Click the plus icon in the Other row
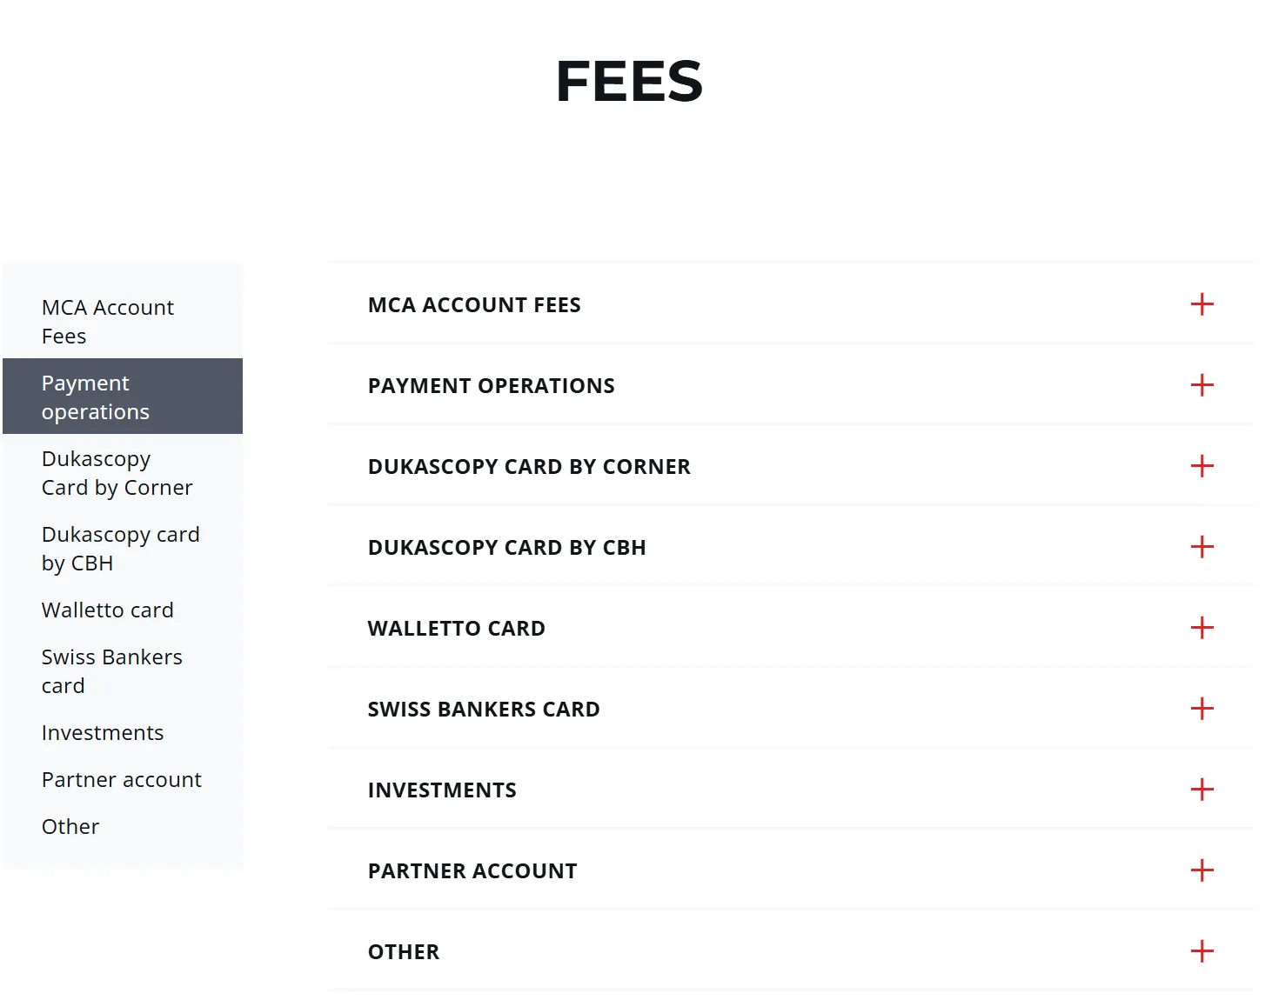This screenshot has height=1000, width=1272. point(1202,951)
